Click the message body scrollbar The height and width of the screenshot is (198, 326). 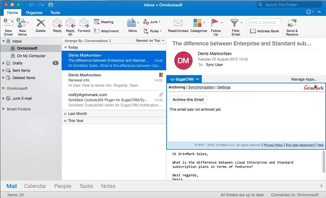324,162
